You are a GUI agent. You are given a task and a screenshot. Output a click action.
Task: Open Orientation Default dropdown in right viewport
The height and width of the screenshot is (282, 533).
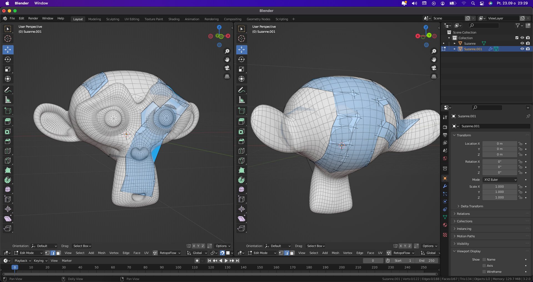278,246
